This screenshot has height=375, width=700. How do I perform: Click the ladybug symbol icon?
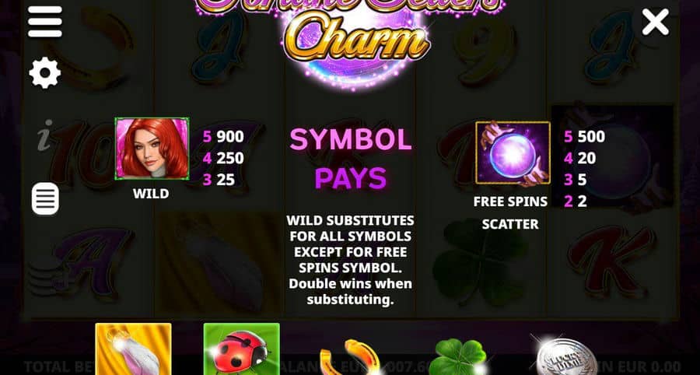(242, 349)
